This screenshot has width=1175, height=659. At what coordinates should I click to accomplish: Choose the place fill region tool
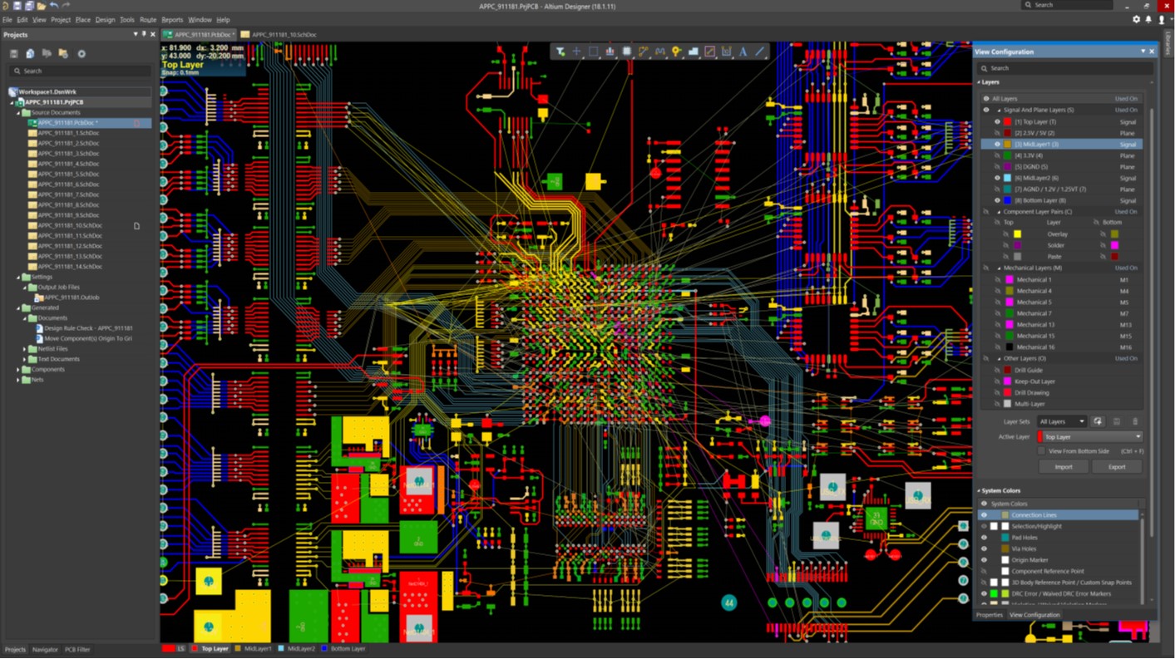pos(710,52)
